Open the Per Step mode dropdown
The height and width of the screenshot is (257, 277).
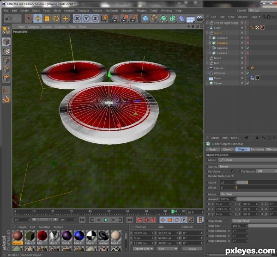[x=248, y=194]
